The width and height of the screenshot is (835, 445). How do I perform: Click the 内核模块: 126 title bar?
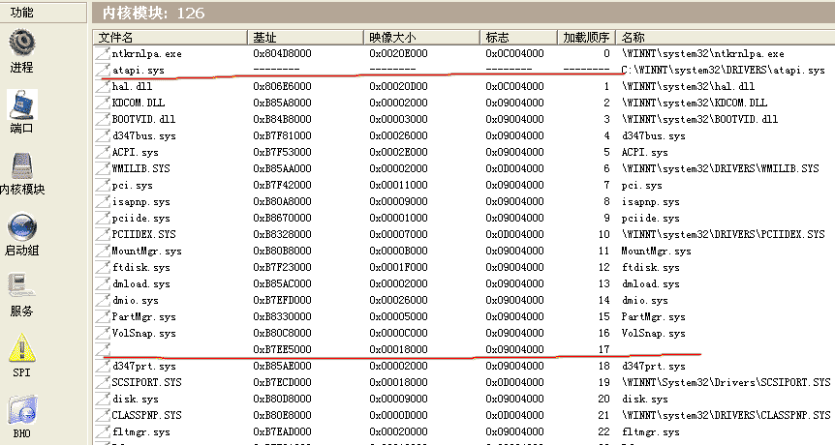pyautogui.click(x=463, y=13)
